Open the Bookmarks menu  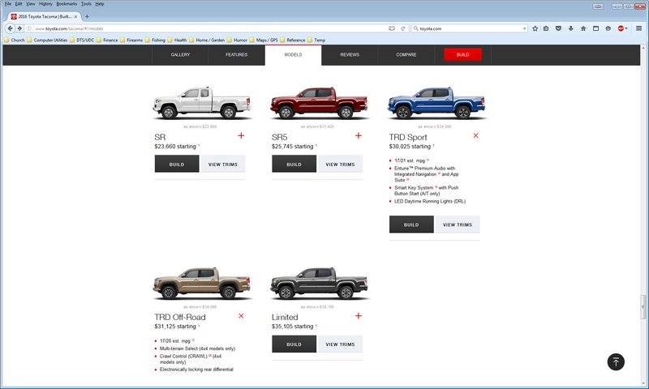pyautogui.click(x=67, y=4)
